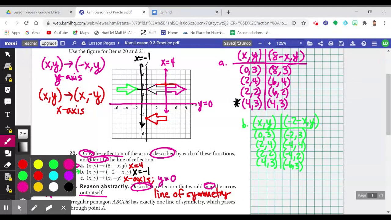Undo the last annotation
This screenshot has height=220, width=391.
tap(244, 43)
